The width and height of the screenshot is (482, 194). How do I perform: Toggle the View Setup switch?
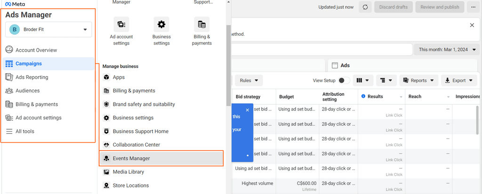(344, 80)
